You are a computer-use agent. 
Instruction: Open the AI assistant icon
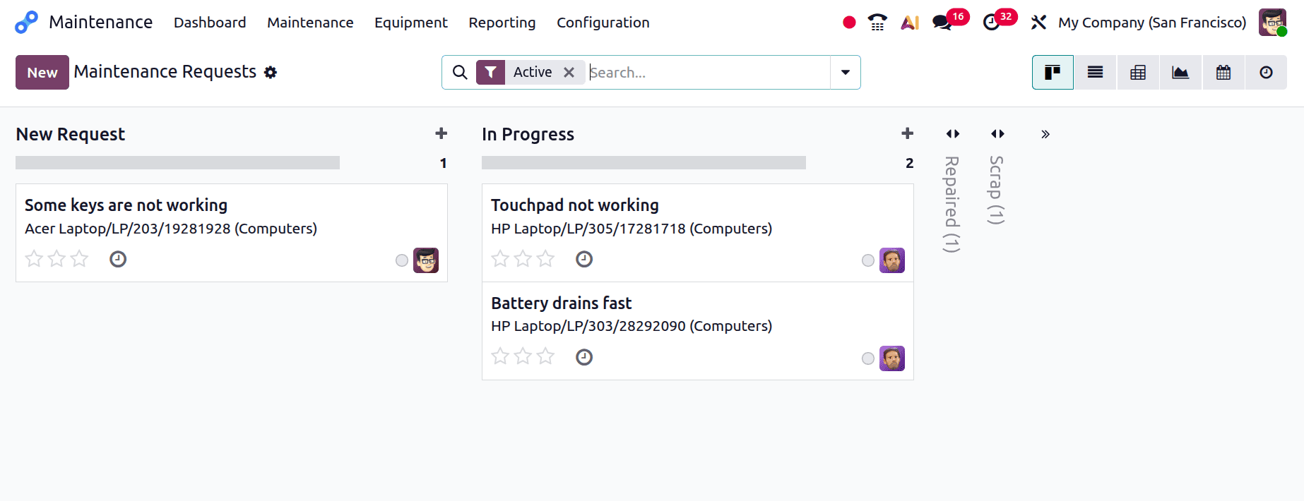(910, 23)
